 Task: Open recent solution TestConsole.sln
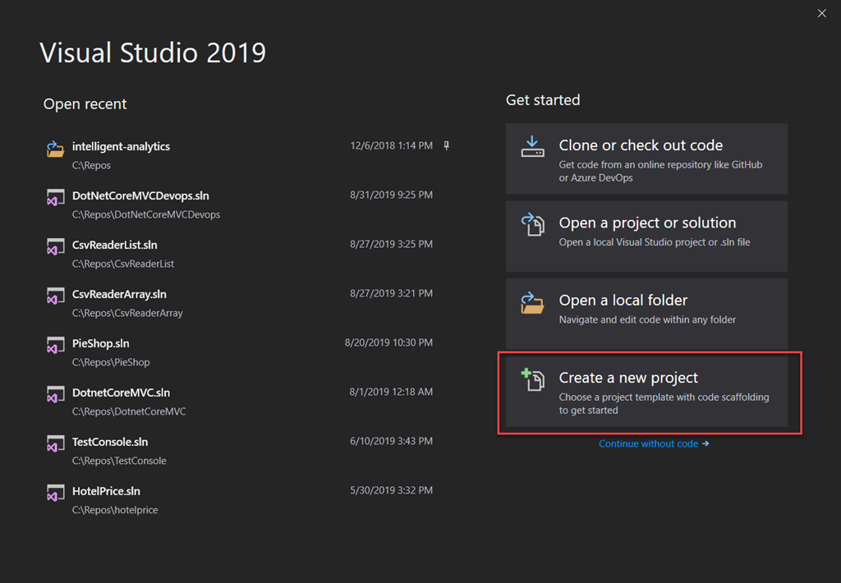click(247, 451)
